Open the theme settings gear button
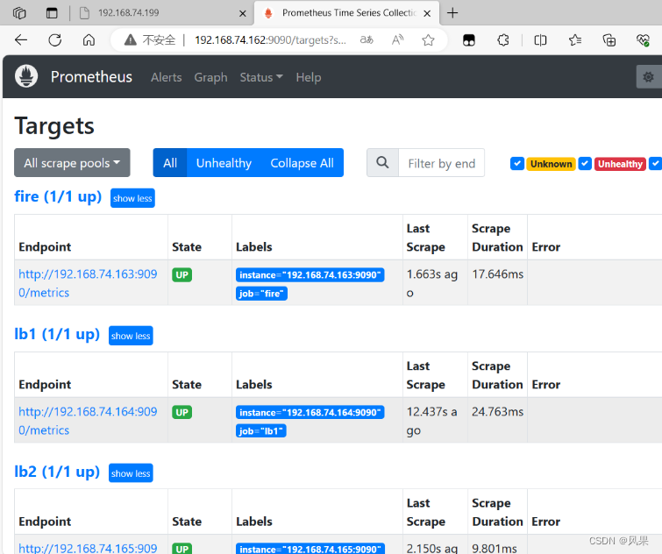 pyautogui.click(x=649, y=77)
